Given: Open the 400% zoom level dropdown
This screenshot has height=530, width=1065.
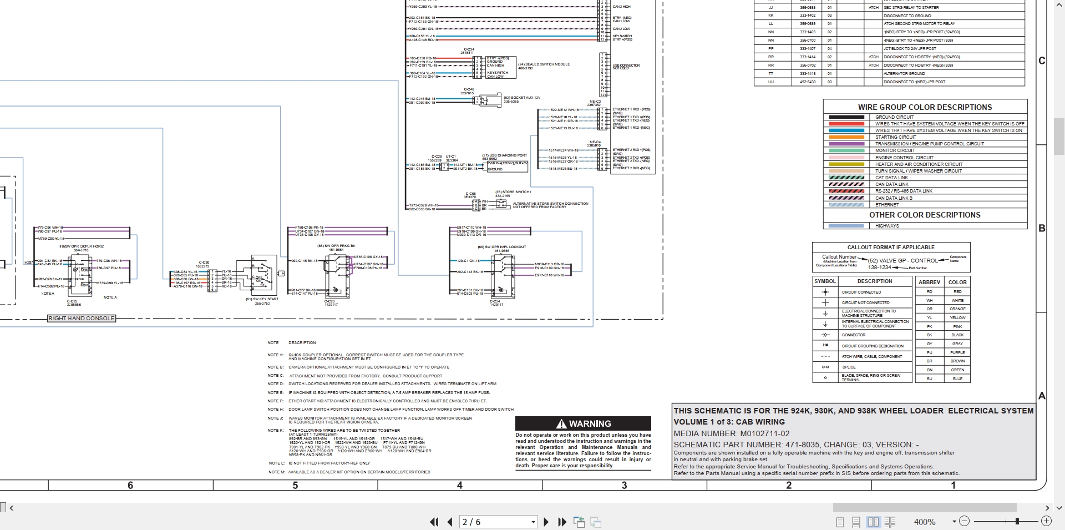Looking at the screenshot, I should (954, 522).
